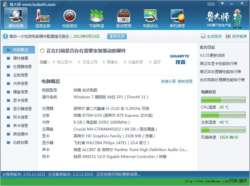Click the 英特尔 HD Graphics Family entry
The height and width of the screenshot is (186, 250).
point(114,136)
